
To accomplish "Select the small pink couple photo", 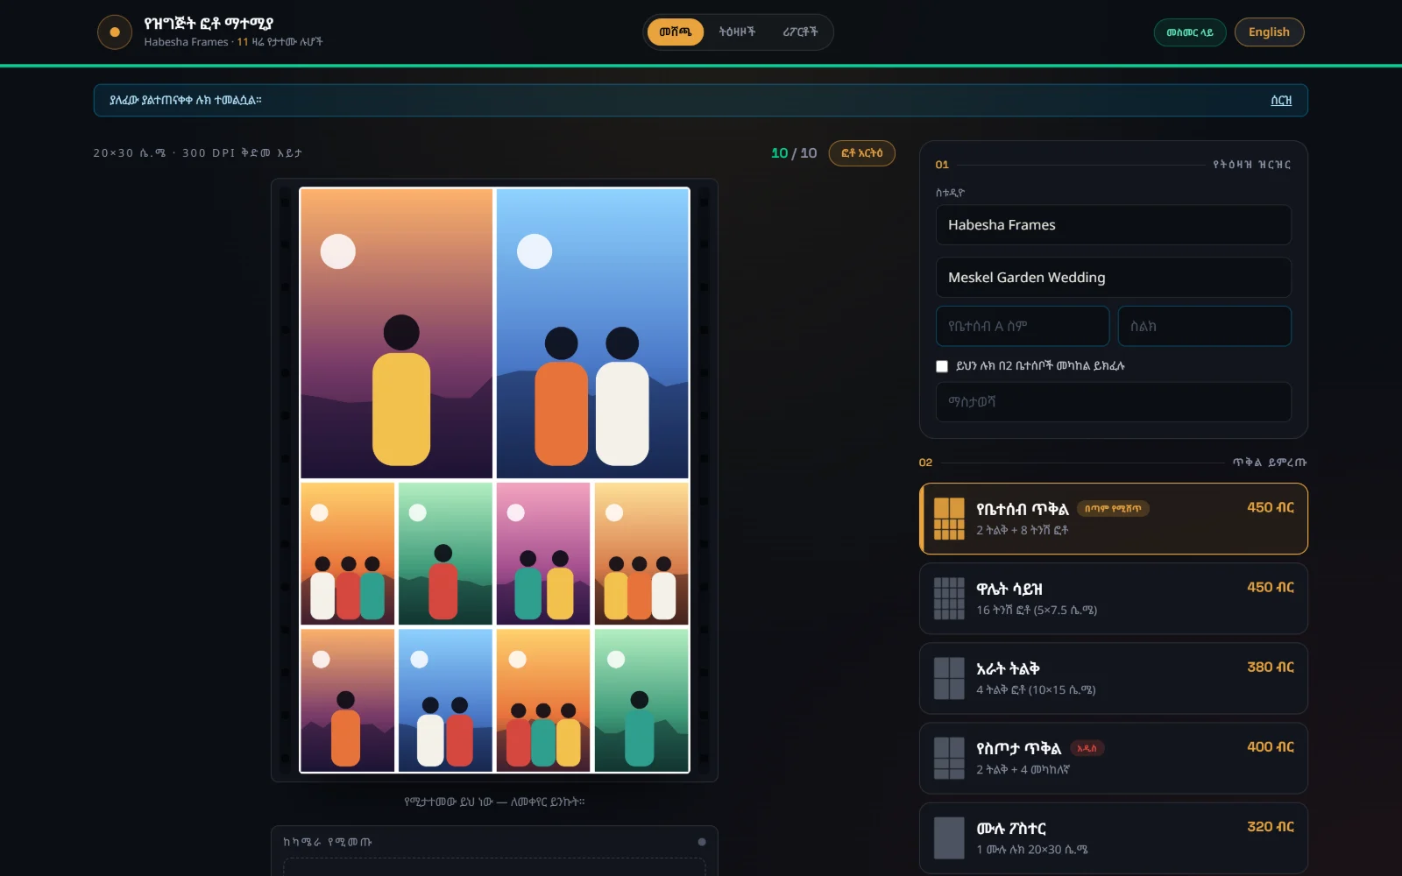I will [543, 554].
